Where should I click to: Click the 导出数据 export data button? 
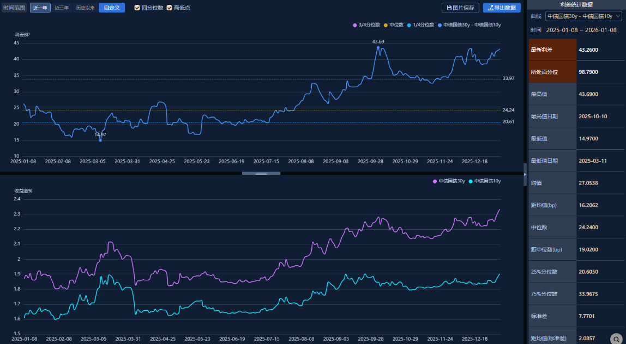tap(502, 8)
